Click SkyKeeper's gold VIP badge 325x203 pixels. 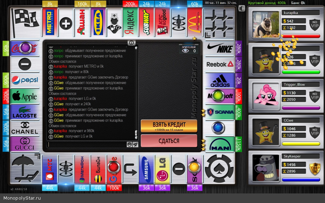315,168
